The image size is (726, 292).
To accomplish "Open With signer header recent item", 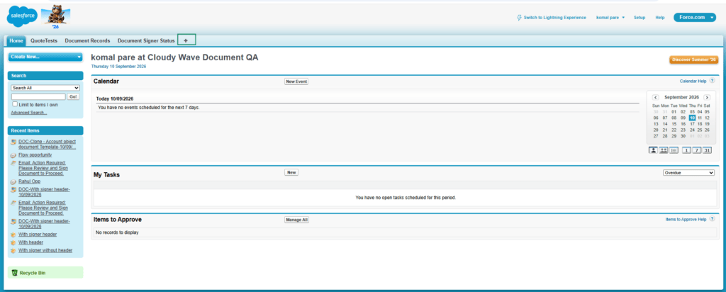I will click(38, 234).
